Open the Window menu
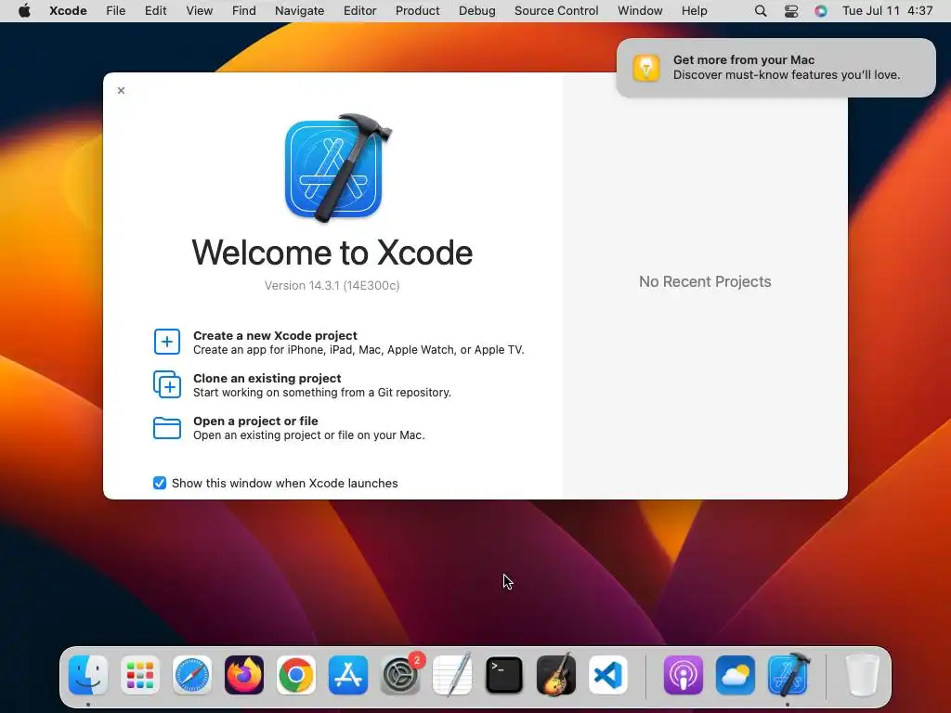The width and height of the screenshot is (951, 713). coord(640,11)
